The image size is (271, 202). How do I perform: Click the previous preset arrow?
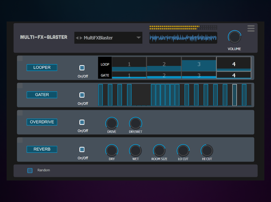point(77,38)
